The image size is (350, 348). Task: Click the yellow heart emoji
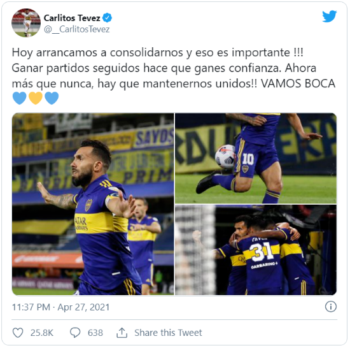coord(36,98)
